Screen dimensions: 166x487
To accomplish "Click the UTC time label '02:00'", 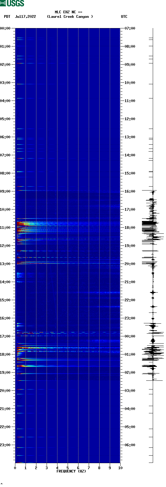I will [130, 373].
